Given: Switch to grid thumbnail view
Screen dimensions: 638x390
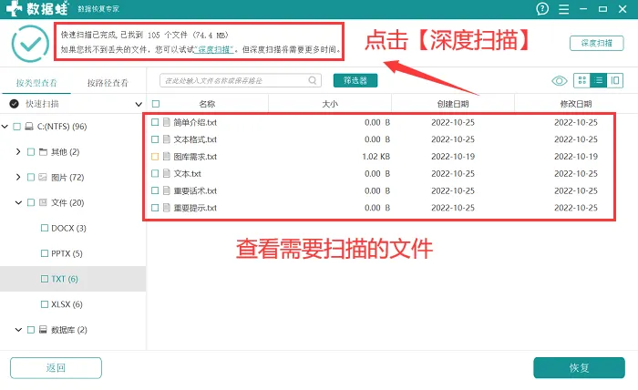Looking at the screenshot, I should point(581,80).
